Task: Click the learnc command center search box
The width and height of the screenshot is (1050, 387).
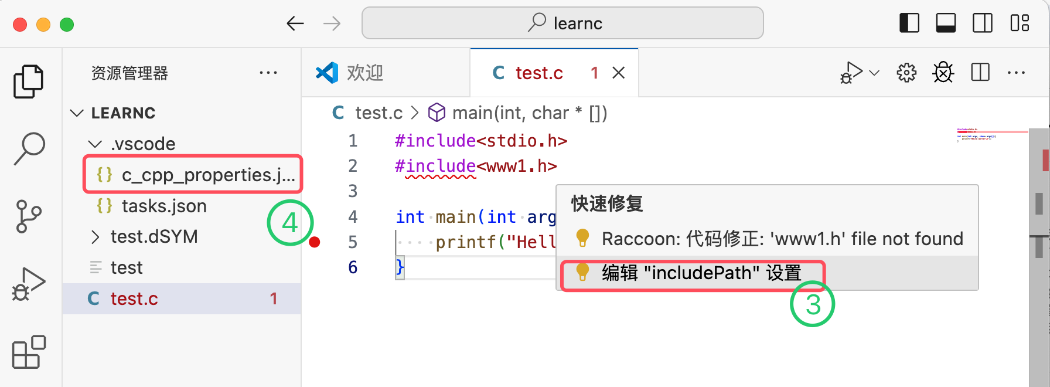Action: pos(562,23)
